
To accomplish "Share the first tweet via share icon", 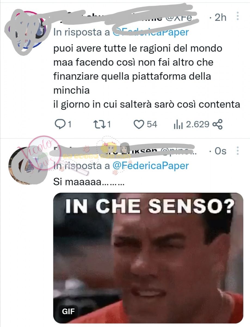I will (x=217, y=125).
